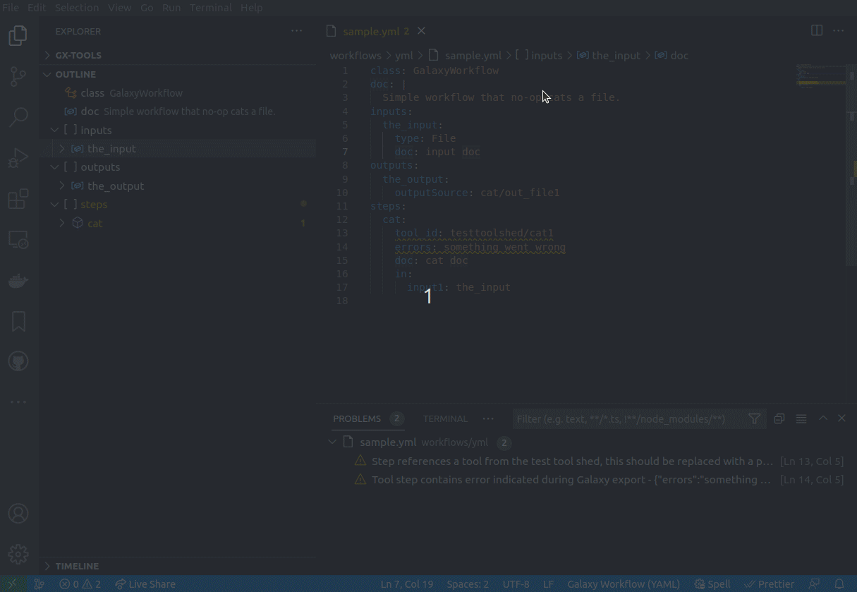Screen dimensions: 857x592
Task: Click Explorer views and more actions ellipsis
Action: click(x=297, y=31)
